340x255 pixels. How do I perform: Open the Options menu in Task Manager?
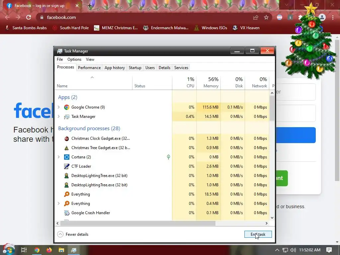[x=74, y=59]
